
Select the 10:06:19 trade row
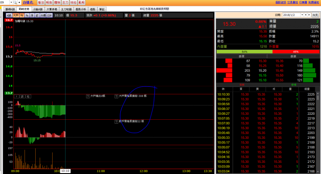(x=266, y=128)
